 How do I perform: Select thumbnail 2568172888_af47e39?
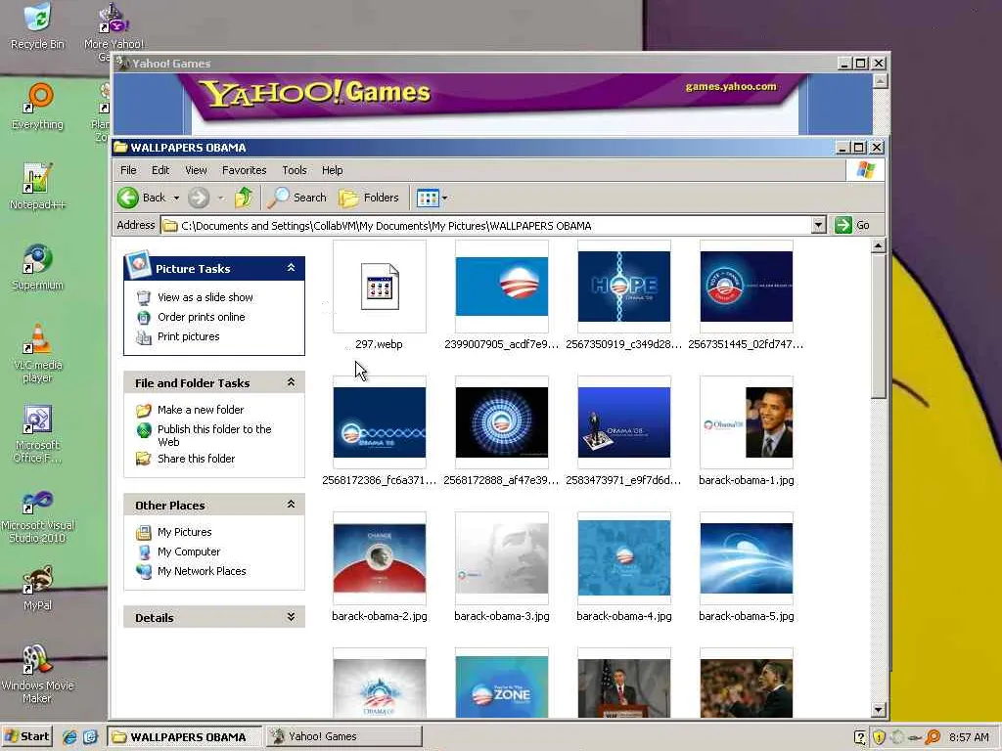coord(502,422)
